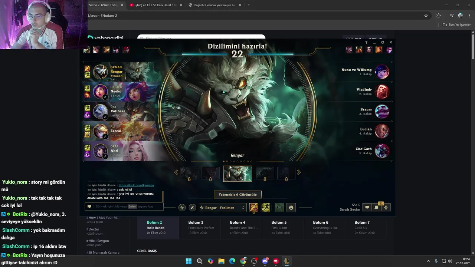Click the Vladimir enemy portrait
Viewport: 475px width, 267px height.
coord(382,92)
